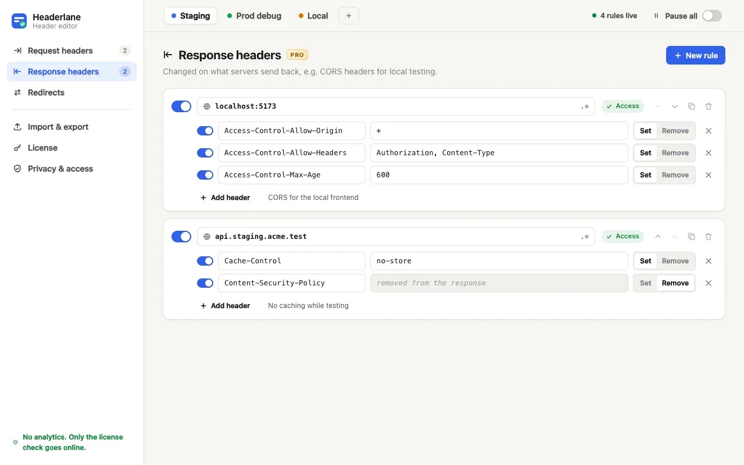The width and height of the screenshot is (744, 465).
Task: Remove the Access-Control-Allow-Origin row with X
Action: tap(709, 131)
